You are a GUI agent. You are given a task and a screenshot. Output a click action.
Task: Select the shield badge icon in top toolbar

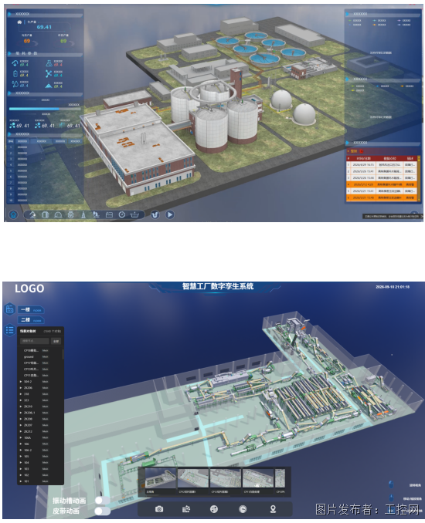click(x=70, y=214)
